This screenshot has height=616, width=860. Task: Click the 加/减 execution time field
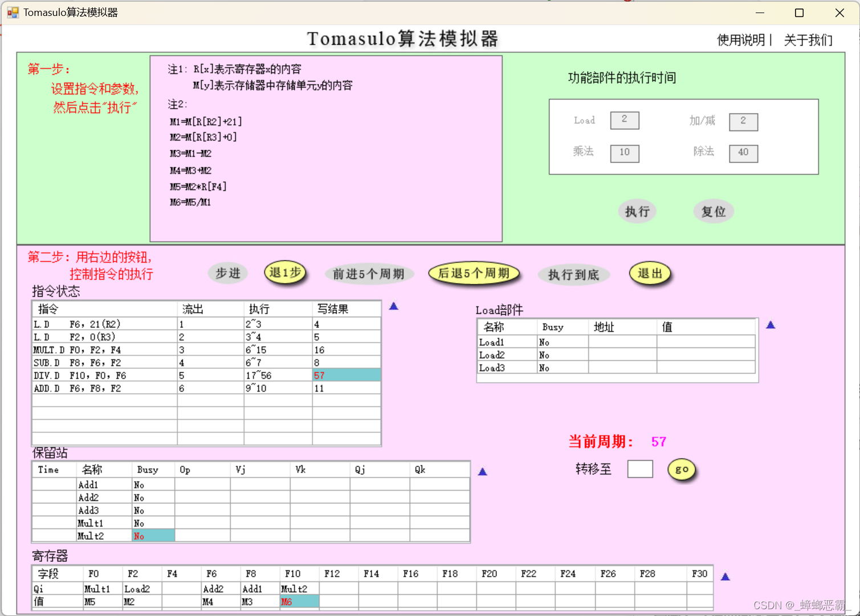[743, 121]
